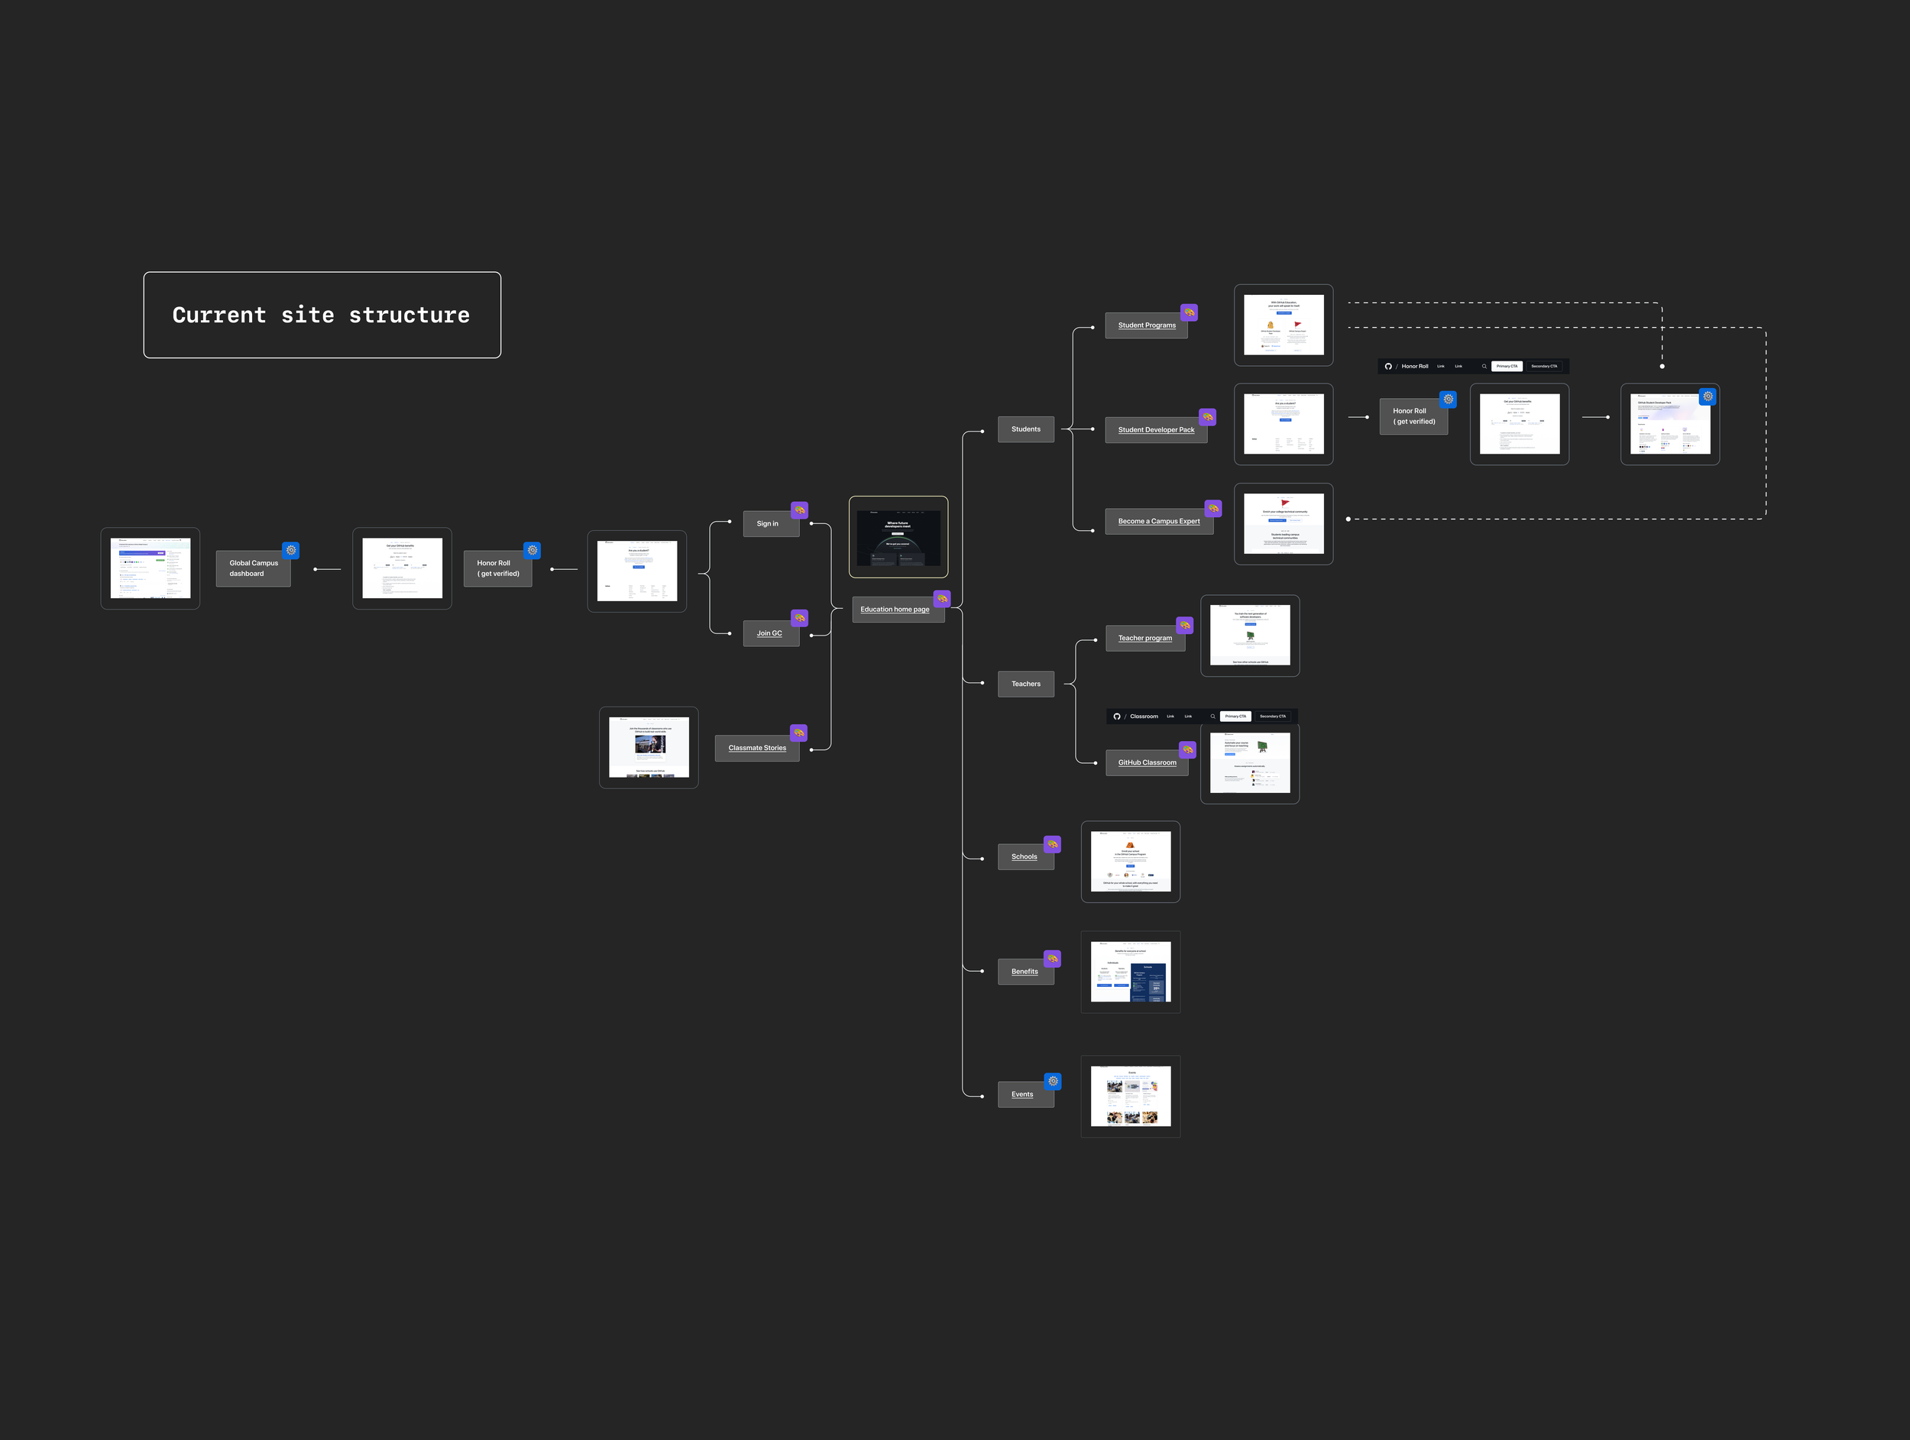Click the search icon in the Classroom nav bar
This screenshot has height=1440, width=1910.
[x=1212, y=717]
